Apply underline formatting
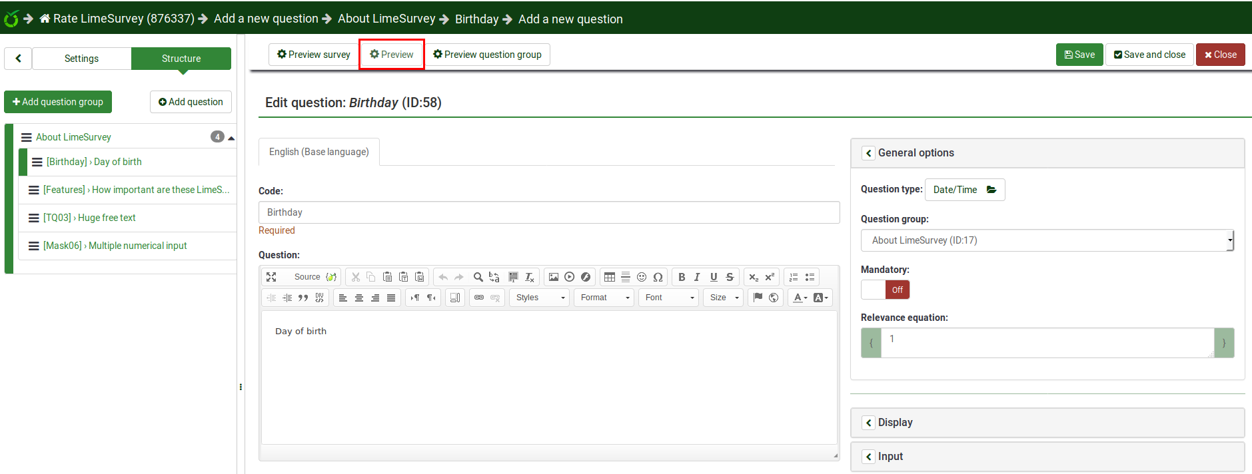1252x474 pixels. [x=714, y=277]
